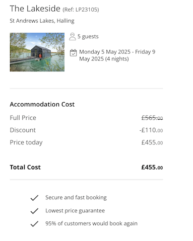Click the bold Total Cost £455.00 figure
This screenshot has width=193, height=241.
click(152, 167)
